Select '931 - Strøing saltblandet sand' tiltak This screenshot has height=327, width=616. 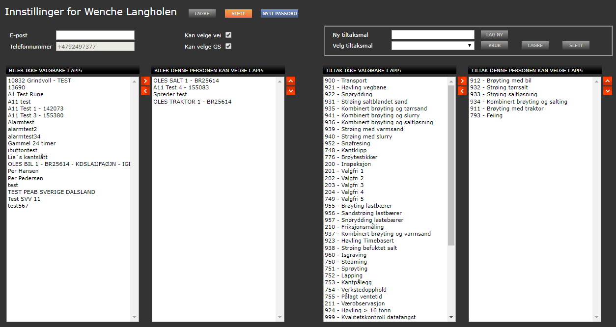coord(386,102)
